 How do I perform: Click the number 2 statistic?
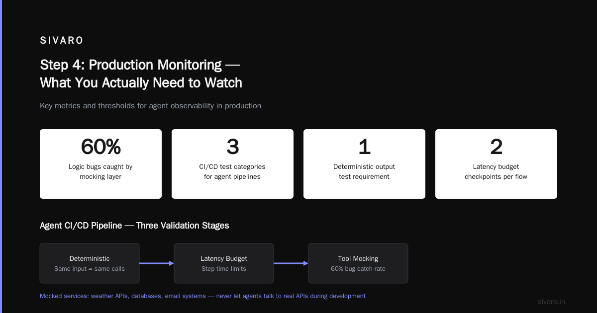(x=496, y=147)
